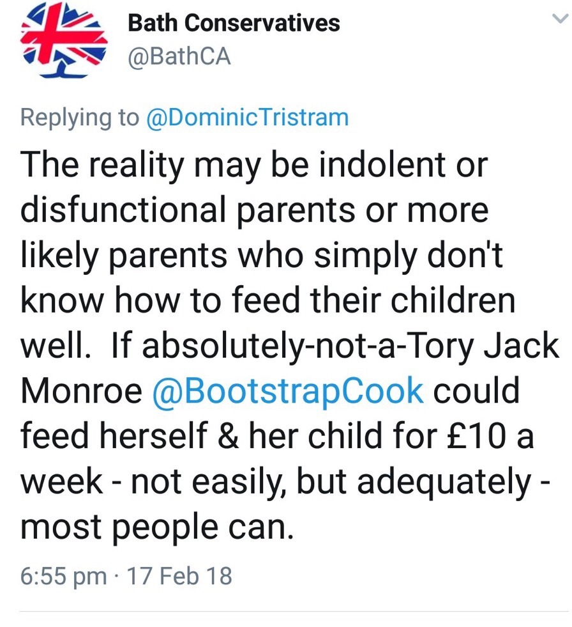Tap the 'Replying to' label

coord(79,118)
